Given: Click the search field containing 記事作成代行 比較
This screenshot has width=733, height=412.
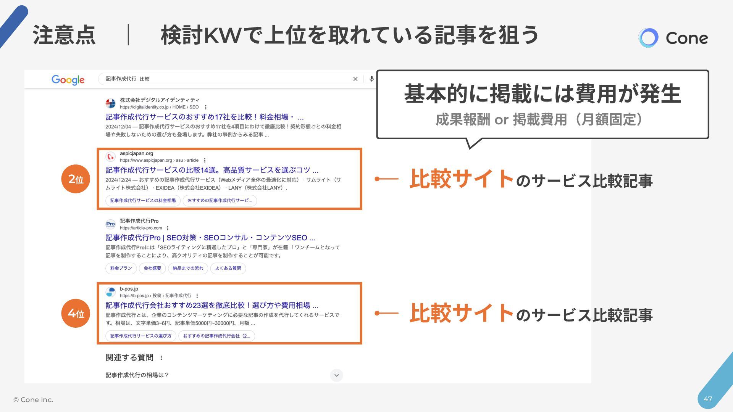Looking at the screenshot, I should tap(225, 79).
